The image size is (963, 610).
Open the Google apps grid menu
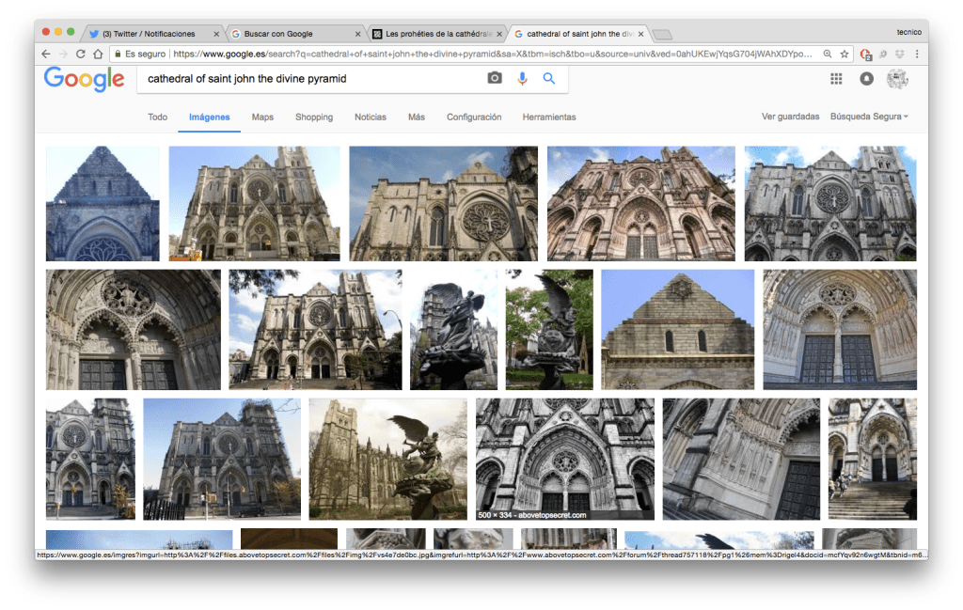(836, 79)
